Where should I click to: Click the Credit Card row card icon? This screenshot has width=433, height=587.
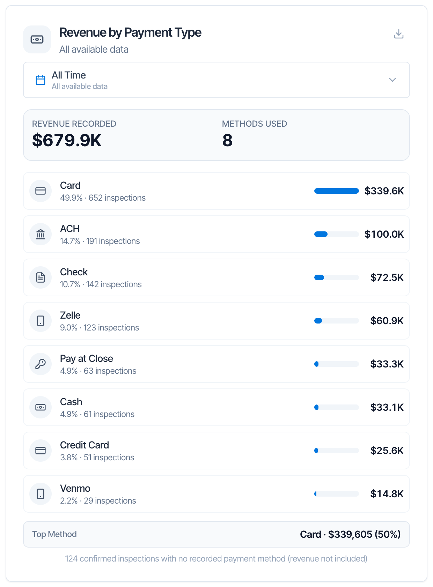[41, 451]
